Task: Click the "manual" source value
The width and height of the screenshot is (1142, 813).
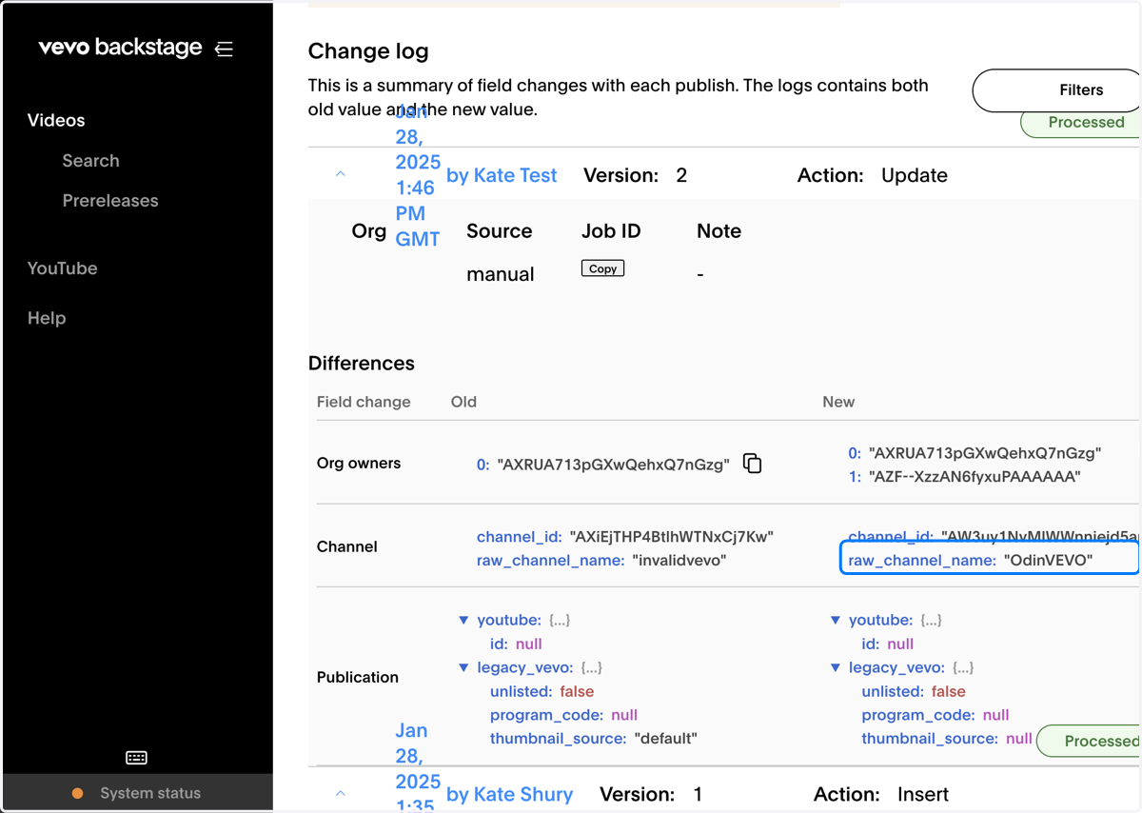Action: (501, 274)
